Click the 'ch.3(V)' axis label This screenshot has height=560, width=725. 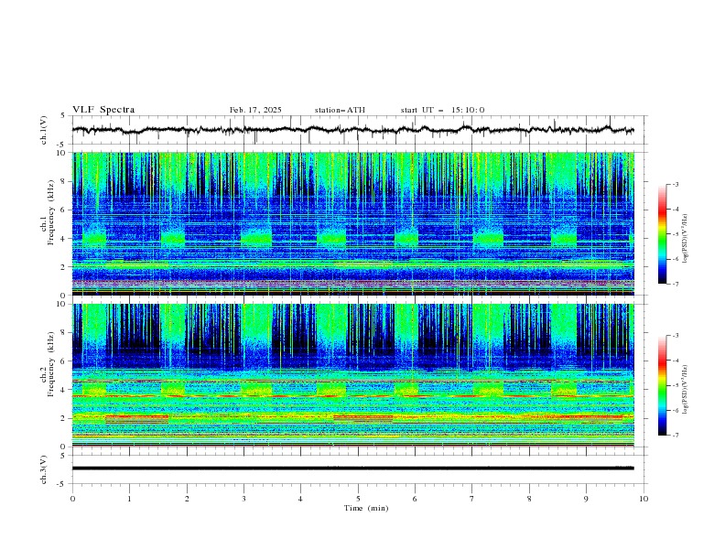44,469
